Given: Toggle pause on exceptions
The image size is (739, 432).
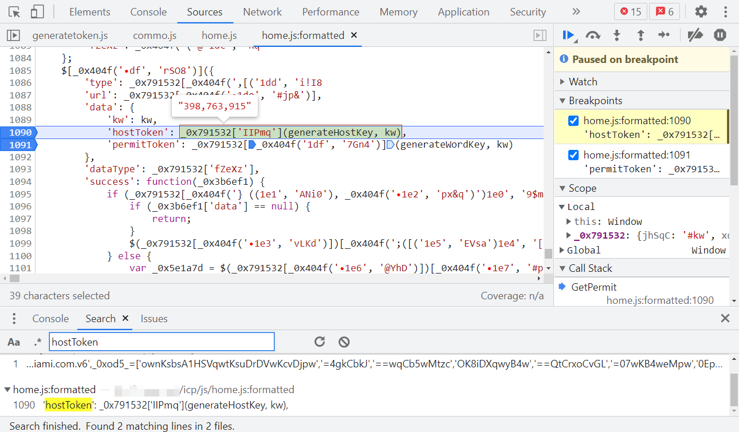Looking at the screenshot, I should pos(720,35).
